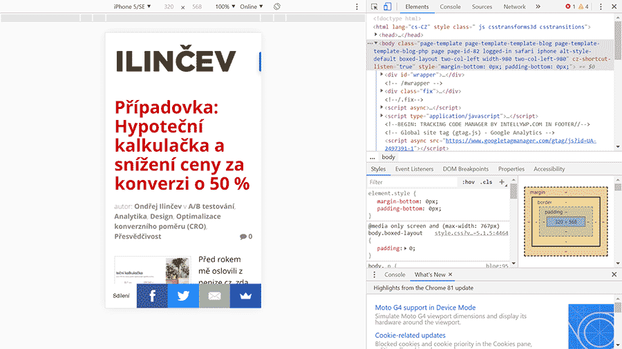The width and height of the screenshot is (622, 349).
Task: Select the What's New drawer tab
Action: pos(430,275)
